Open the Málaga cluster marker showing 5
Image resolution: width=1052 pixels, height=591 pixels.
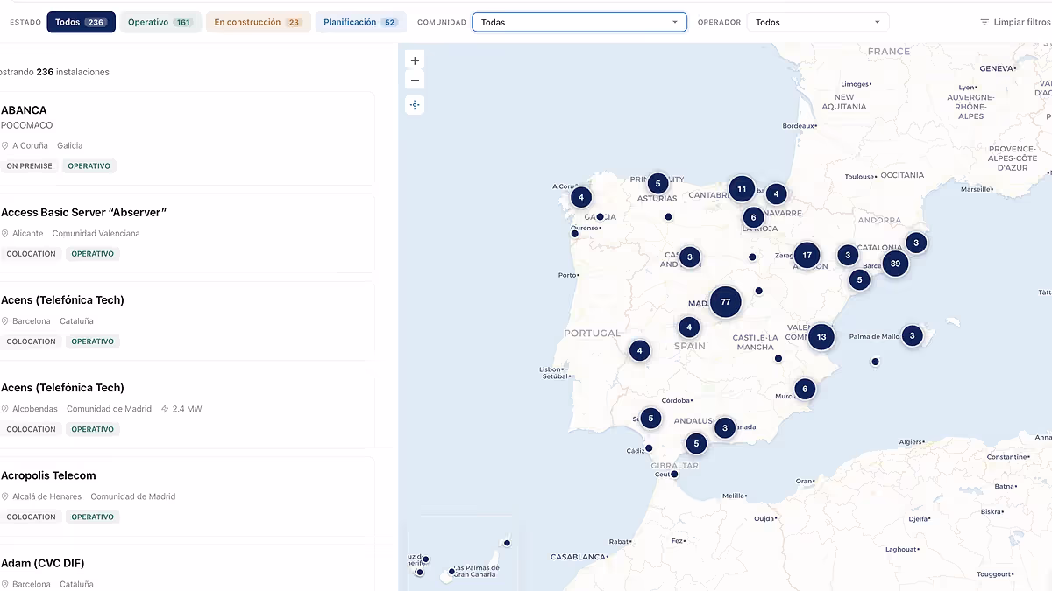pyautogui.click(x=696, y=444)
